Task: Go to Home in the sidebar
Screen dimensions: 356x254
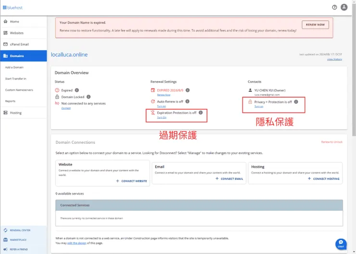Action: [24, 22]
